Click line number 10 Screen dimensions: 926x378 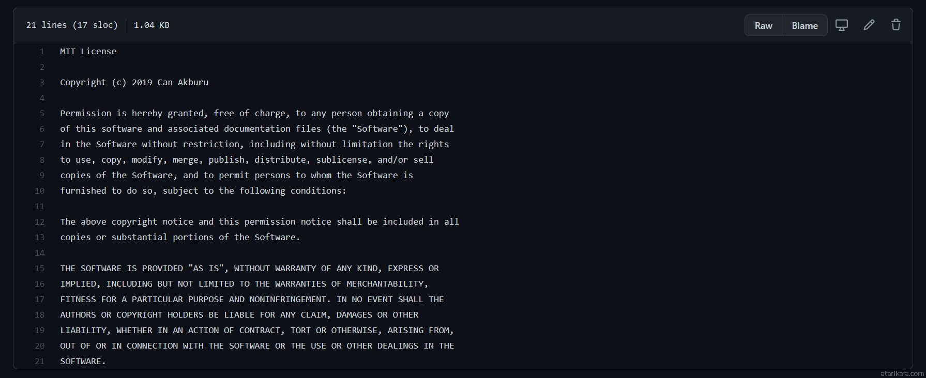40,191
